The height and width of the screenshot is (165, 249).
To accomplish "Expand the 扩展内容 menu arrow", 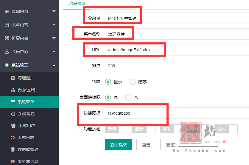I will [54, 38].
